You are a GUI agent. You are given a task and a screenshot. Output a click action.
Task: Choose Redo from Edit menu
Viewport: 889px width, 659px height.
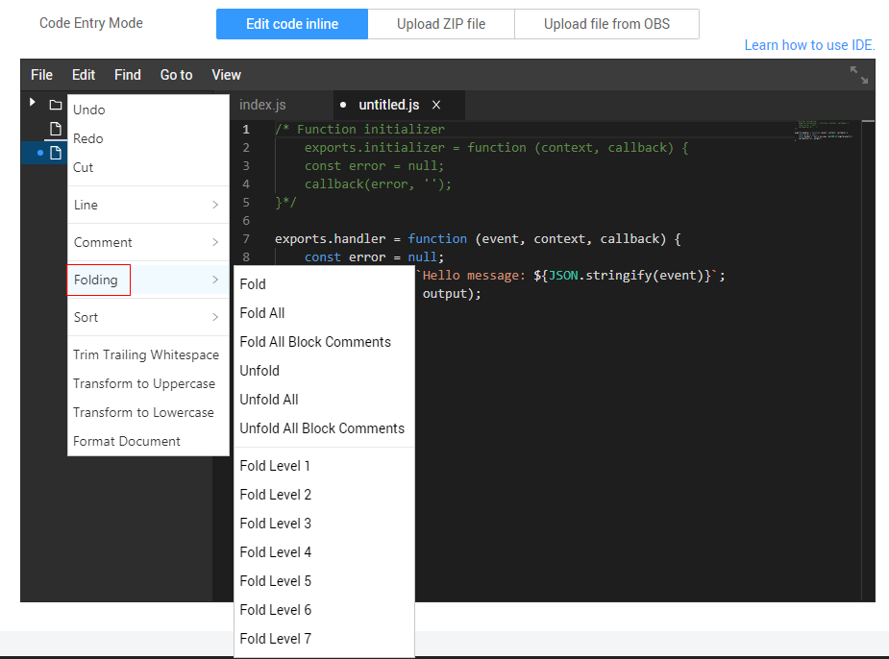tap(148, 138)
